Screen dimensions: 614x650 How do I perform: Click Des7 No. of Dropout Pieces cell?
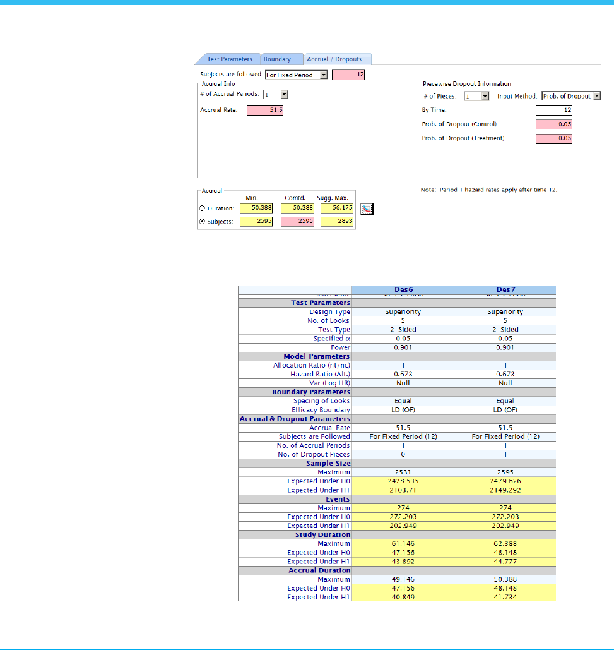505,455
